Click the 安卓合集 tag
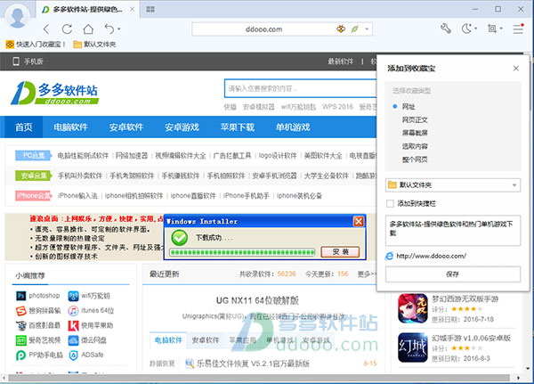Viewport: 534px width, 384px height. pos(33,176)
